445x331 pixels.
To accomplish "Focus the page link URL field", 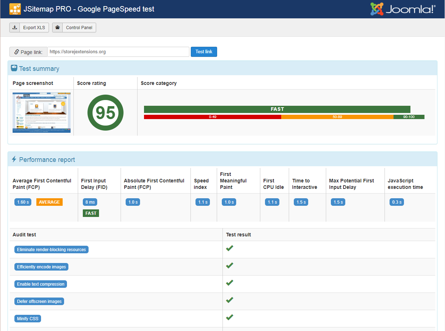I will pos(118,52).
